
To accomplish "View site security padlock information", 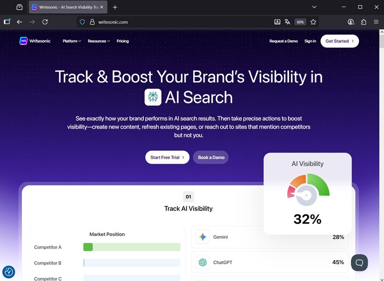I will point(92,22).
